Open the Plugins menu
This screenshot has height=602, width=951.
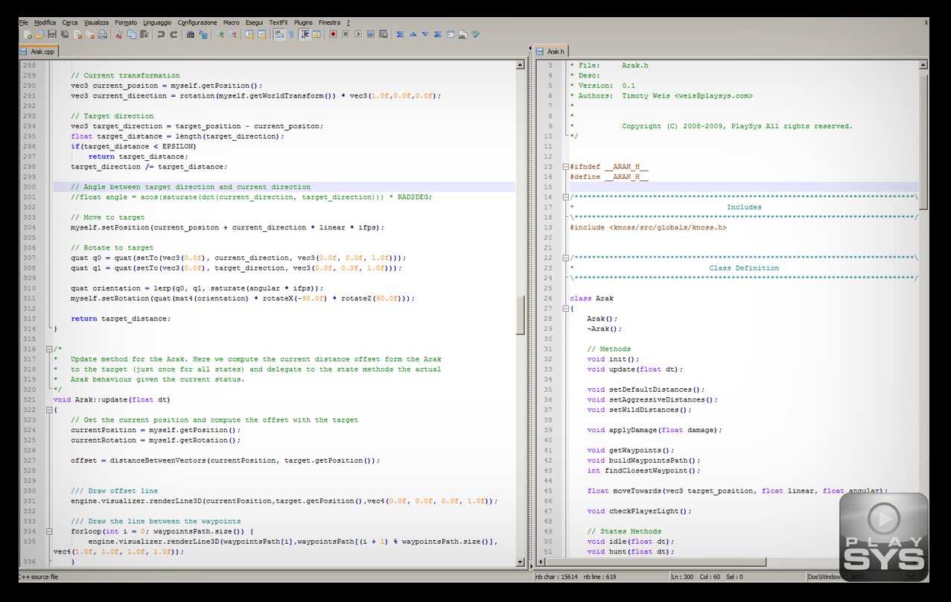pyautogui.click(x=303, y=22)
